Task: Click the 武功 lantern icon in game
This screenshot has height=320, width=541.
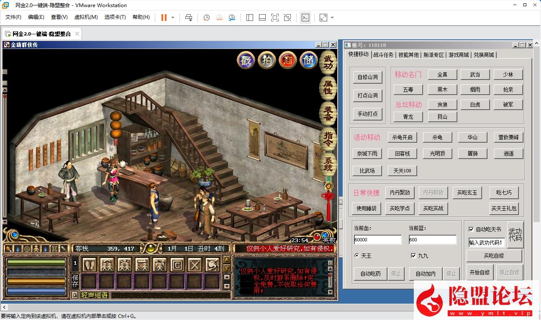Action: point(328,62)
